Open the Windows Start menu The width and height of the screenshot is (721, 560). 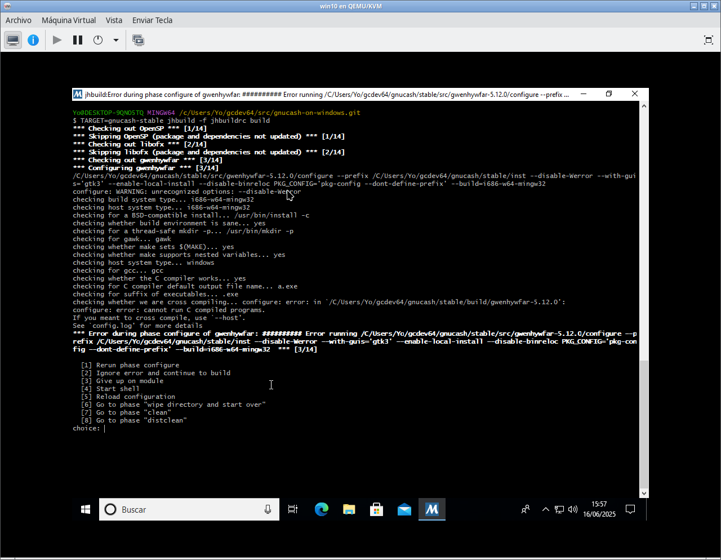point(86,509)
